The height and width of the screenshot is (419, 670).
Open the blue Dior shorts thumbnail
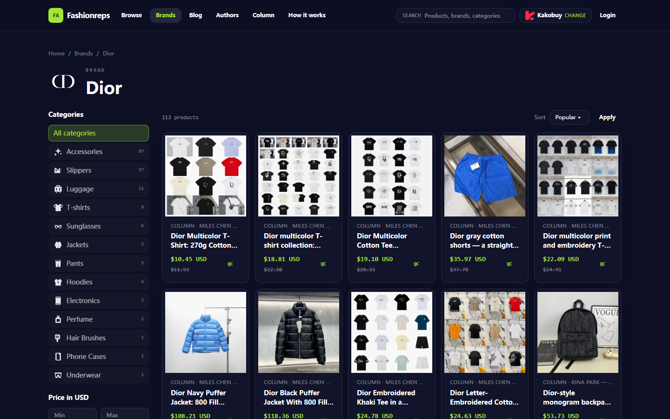pos(485,176)
